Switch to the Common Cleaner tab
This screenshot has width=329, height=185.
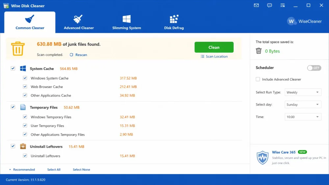tap(30, 22)
